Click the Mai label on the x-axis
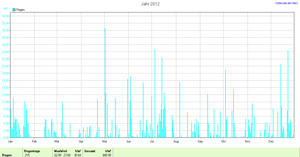The width and height of the screenshot is (300, 157). pyautogui.click(x=105, y=141)
